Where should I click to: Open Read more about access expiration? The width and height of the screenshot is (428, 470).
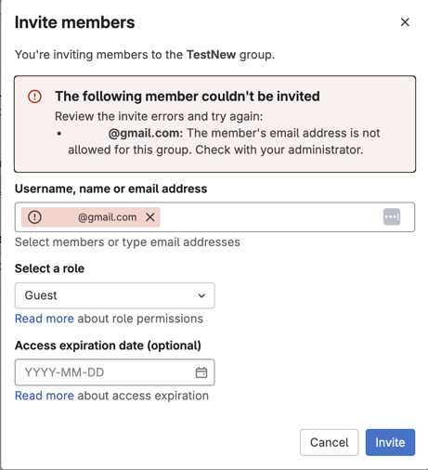tap(45, 396)
